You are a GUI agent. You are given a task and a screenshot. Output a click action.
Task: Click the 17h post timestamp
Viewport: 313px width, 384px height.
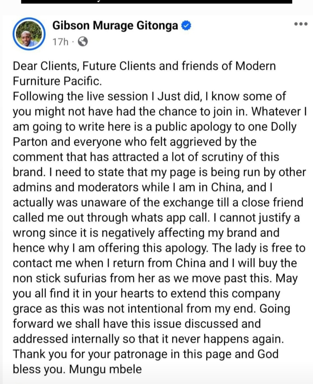60,42
